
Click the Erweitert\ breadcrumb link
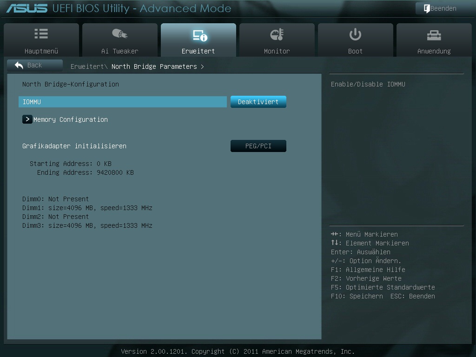[x=89, y=66]
